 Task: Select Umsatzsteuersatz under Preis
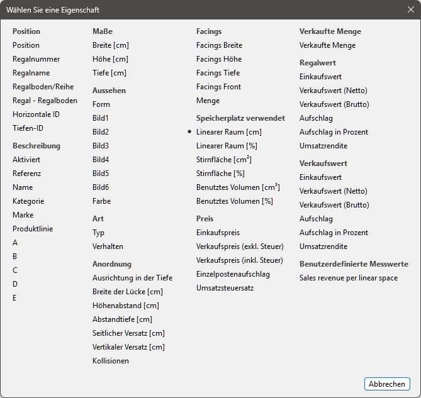click(225, 288)
